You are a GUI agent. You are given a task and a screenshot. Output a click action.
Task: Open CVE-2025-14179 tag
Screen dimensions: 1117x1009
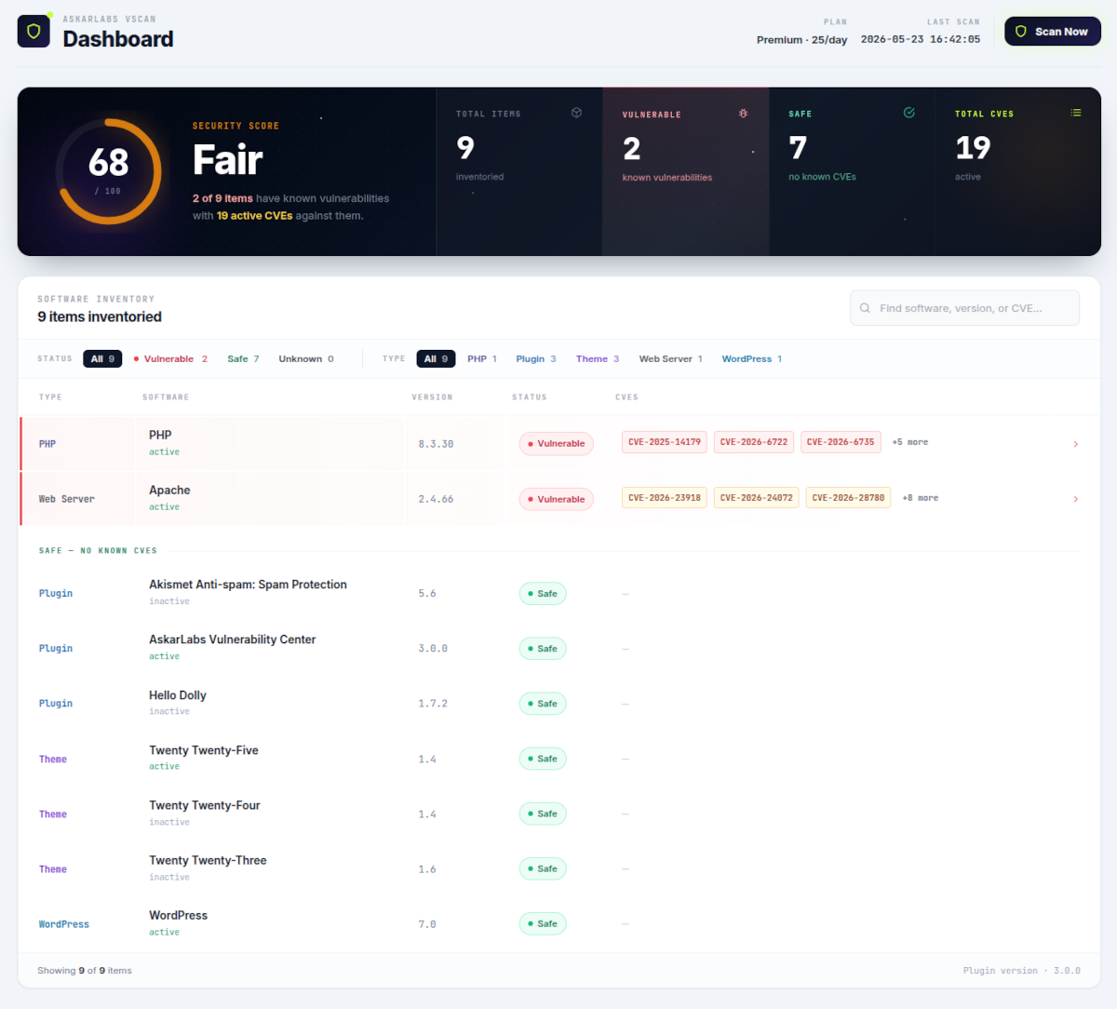tap(665, 442)
